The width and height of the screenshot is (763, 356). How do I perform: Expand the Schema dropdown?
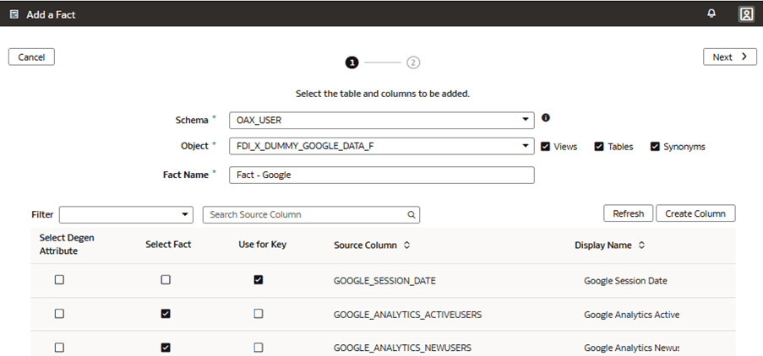[x=526, y=120]
